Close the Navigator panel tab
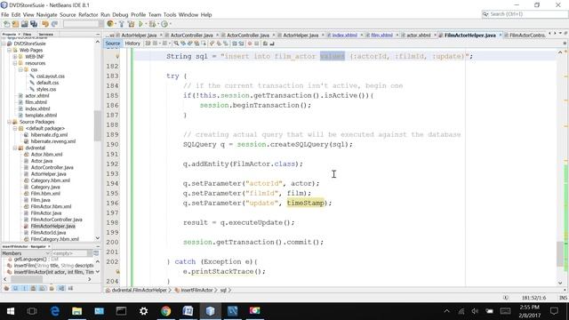569x320 pixels. [x=49, y=246]
